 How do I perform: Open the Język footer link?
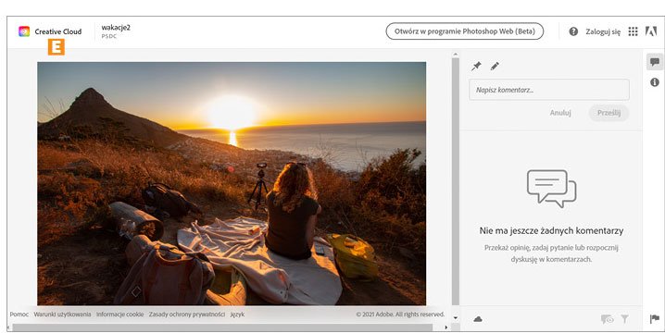click(237, 314)
